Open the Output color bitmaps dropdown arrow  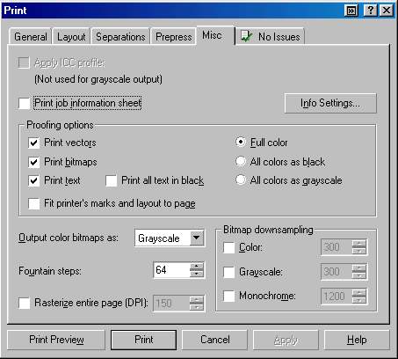click(x=197, y=238)
